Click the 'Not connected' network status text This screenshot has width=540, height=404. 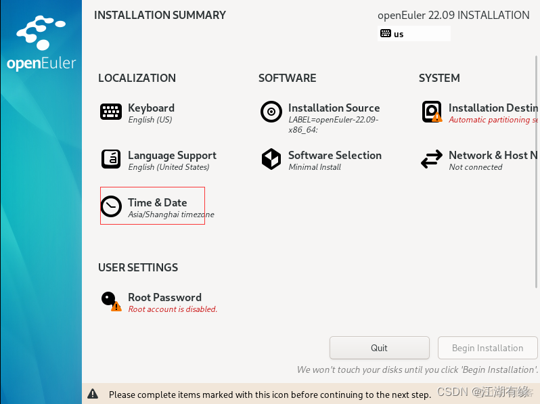click(475, 167)
